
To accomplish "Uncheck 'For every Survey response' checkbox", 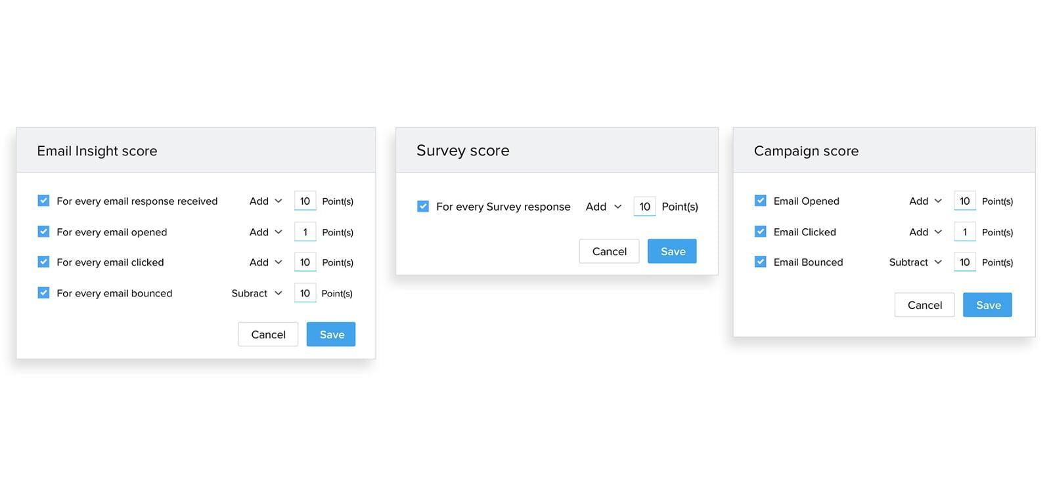I will pyautogui.click(x=423, y=207).
